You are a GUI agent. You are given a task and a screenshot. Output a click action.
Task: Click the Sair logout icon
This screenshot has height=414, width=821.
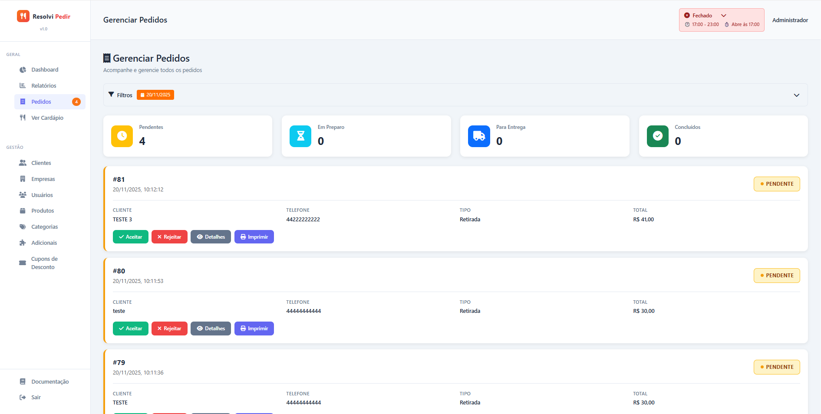click(x=23, y=397)
